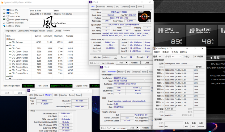The image size is (225, 132).
Task: Click the Powers category icon in AIDA64
Action: coord(7,39)
